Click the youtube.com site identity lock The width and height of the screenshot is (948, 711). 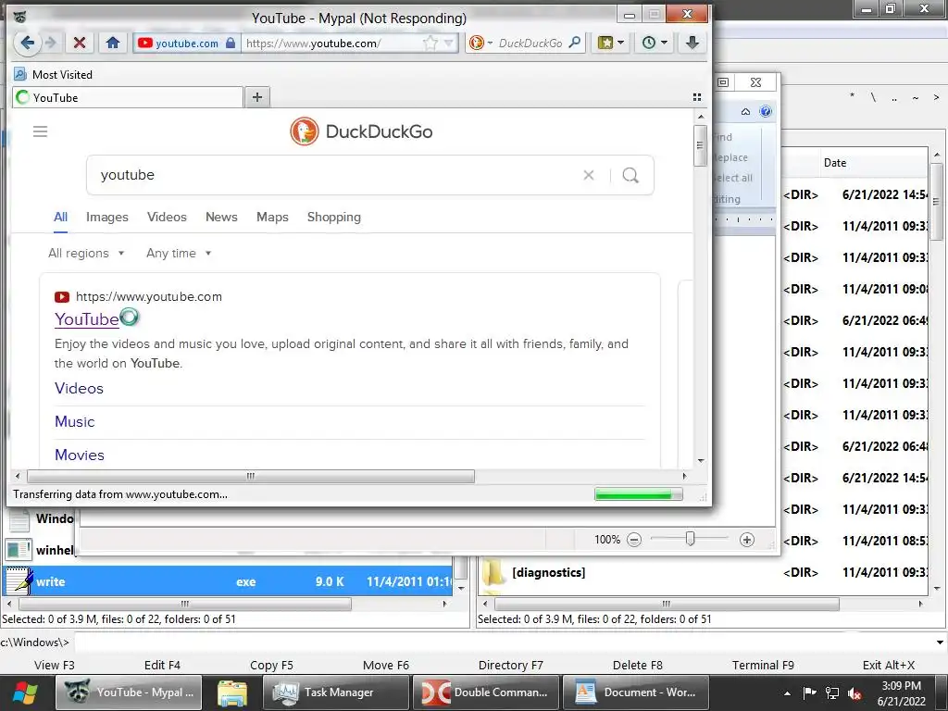231,43
